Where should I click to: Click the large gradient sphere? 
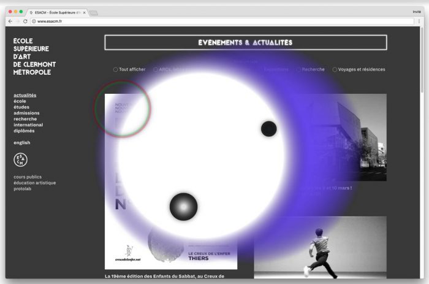tap(183, 207)
